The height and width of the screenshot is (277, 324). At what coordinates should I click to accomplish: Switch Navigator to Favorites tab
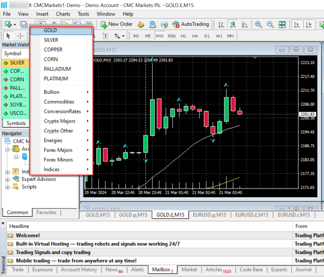tap(46, 212)
